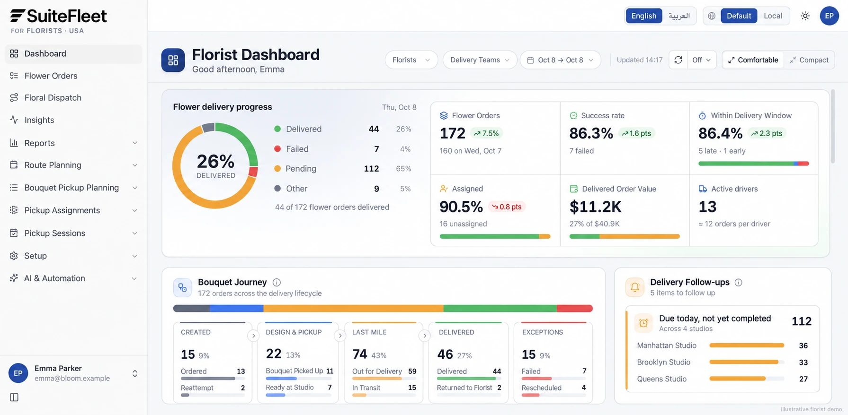Select Default number format option
Image resolution: width=848 pixels, height=415 pixels.
tap(739, 16)
